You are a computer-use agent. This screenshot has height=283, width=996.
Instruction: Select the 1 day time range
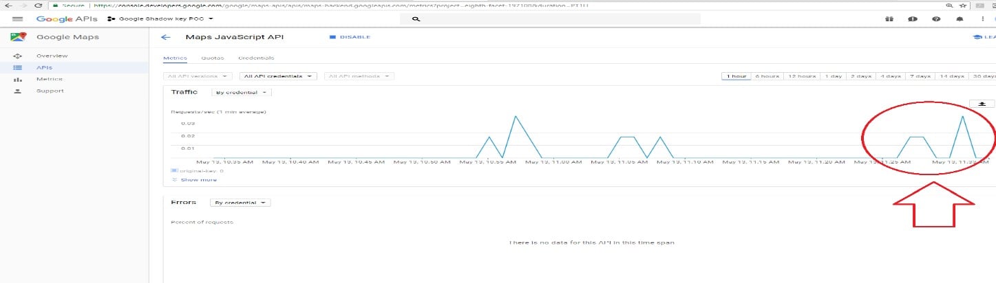coord(834,76)
